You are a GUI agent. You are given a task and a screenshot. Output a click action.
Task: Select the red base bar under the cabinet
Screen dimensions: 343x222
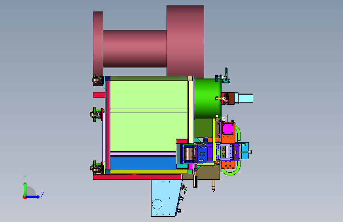click(x=137, y=177)
